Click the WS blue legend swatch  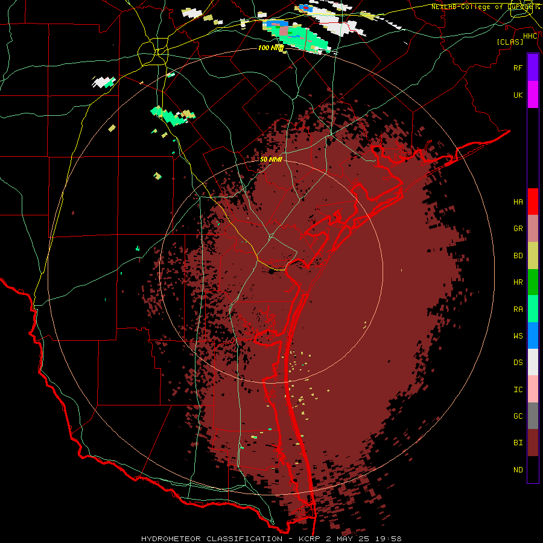point(533,335)
